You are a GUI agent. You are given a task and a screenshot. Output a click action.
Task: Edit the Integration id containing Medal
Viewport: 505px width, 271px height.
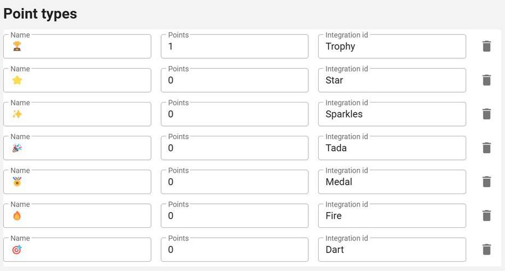pos(392,182)
